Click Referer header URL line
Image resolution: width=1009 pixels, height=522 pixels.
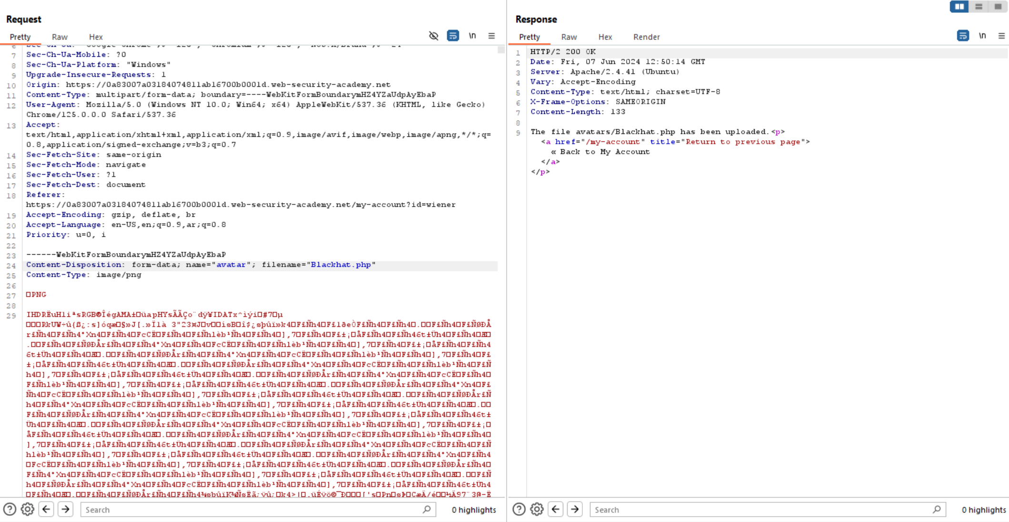pos(240,204)
